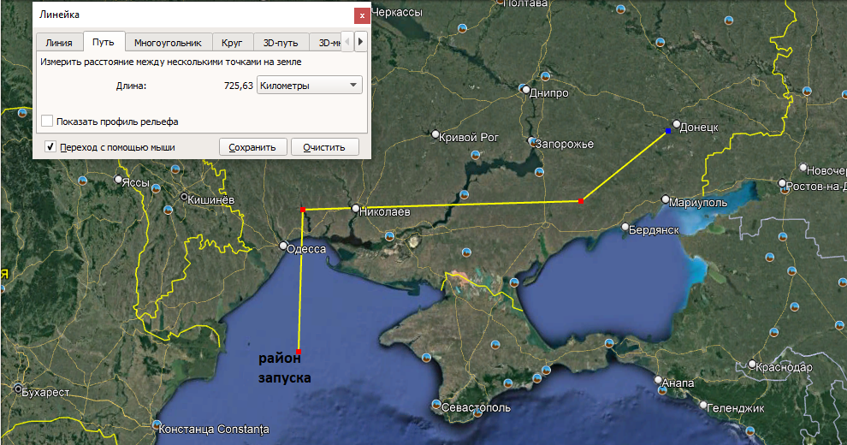Open the Километры units dropdown
Image resolution: width=847 pixels, height=445 pixels.
click(x=309, y=86)
